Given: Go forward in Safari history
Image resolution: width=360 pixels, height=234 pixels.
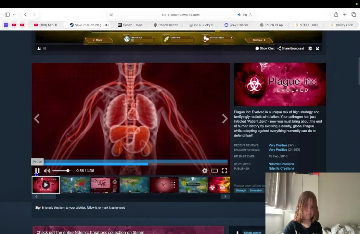Looking at the screenshot, I should [34, 15].
